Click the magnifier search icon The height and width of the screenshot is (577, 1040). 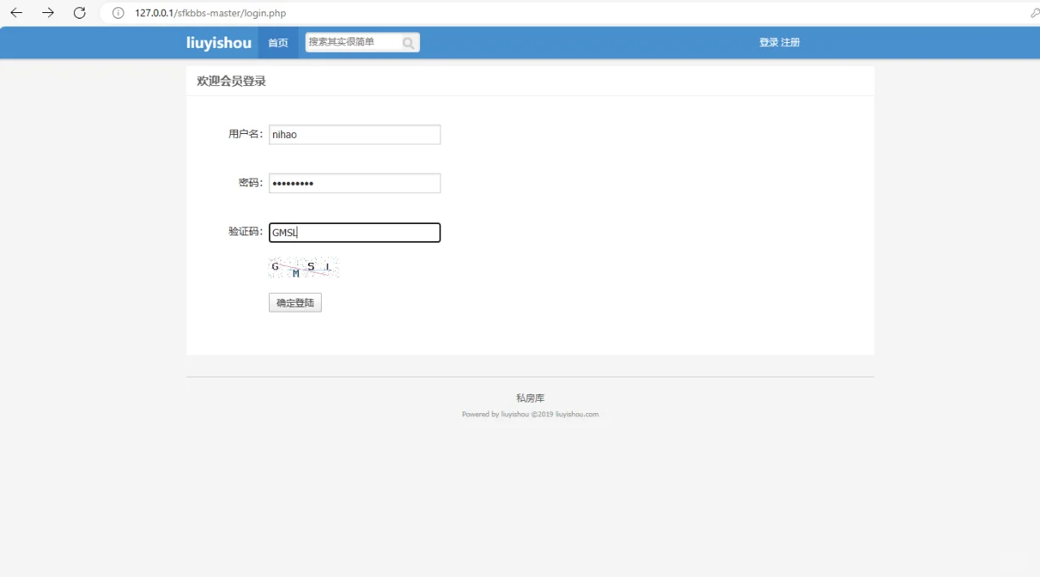(408, 42)
